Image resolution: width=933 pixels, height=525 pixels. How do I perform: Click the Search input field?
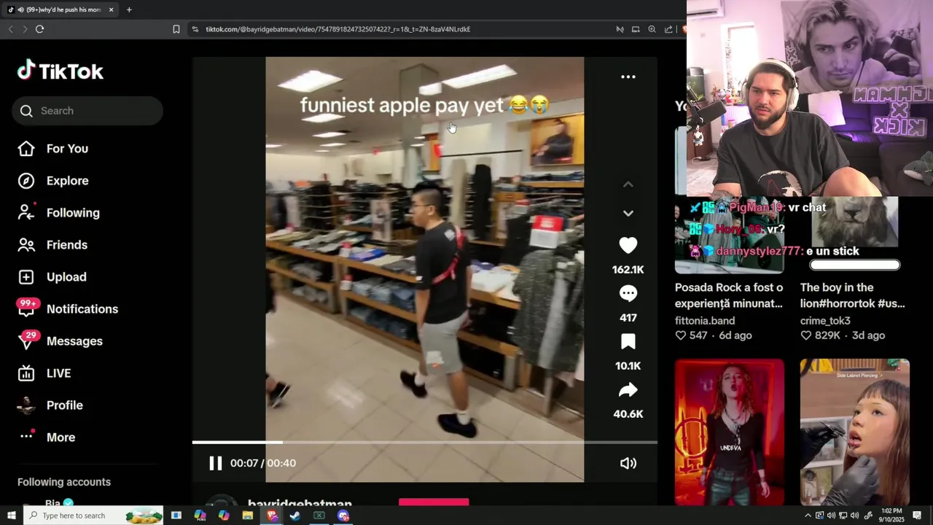87,111
